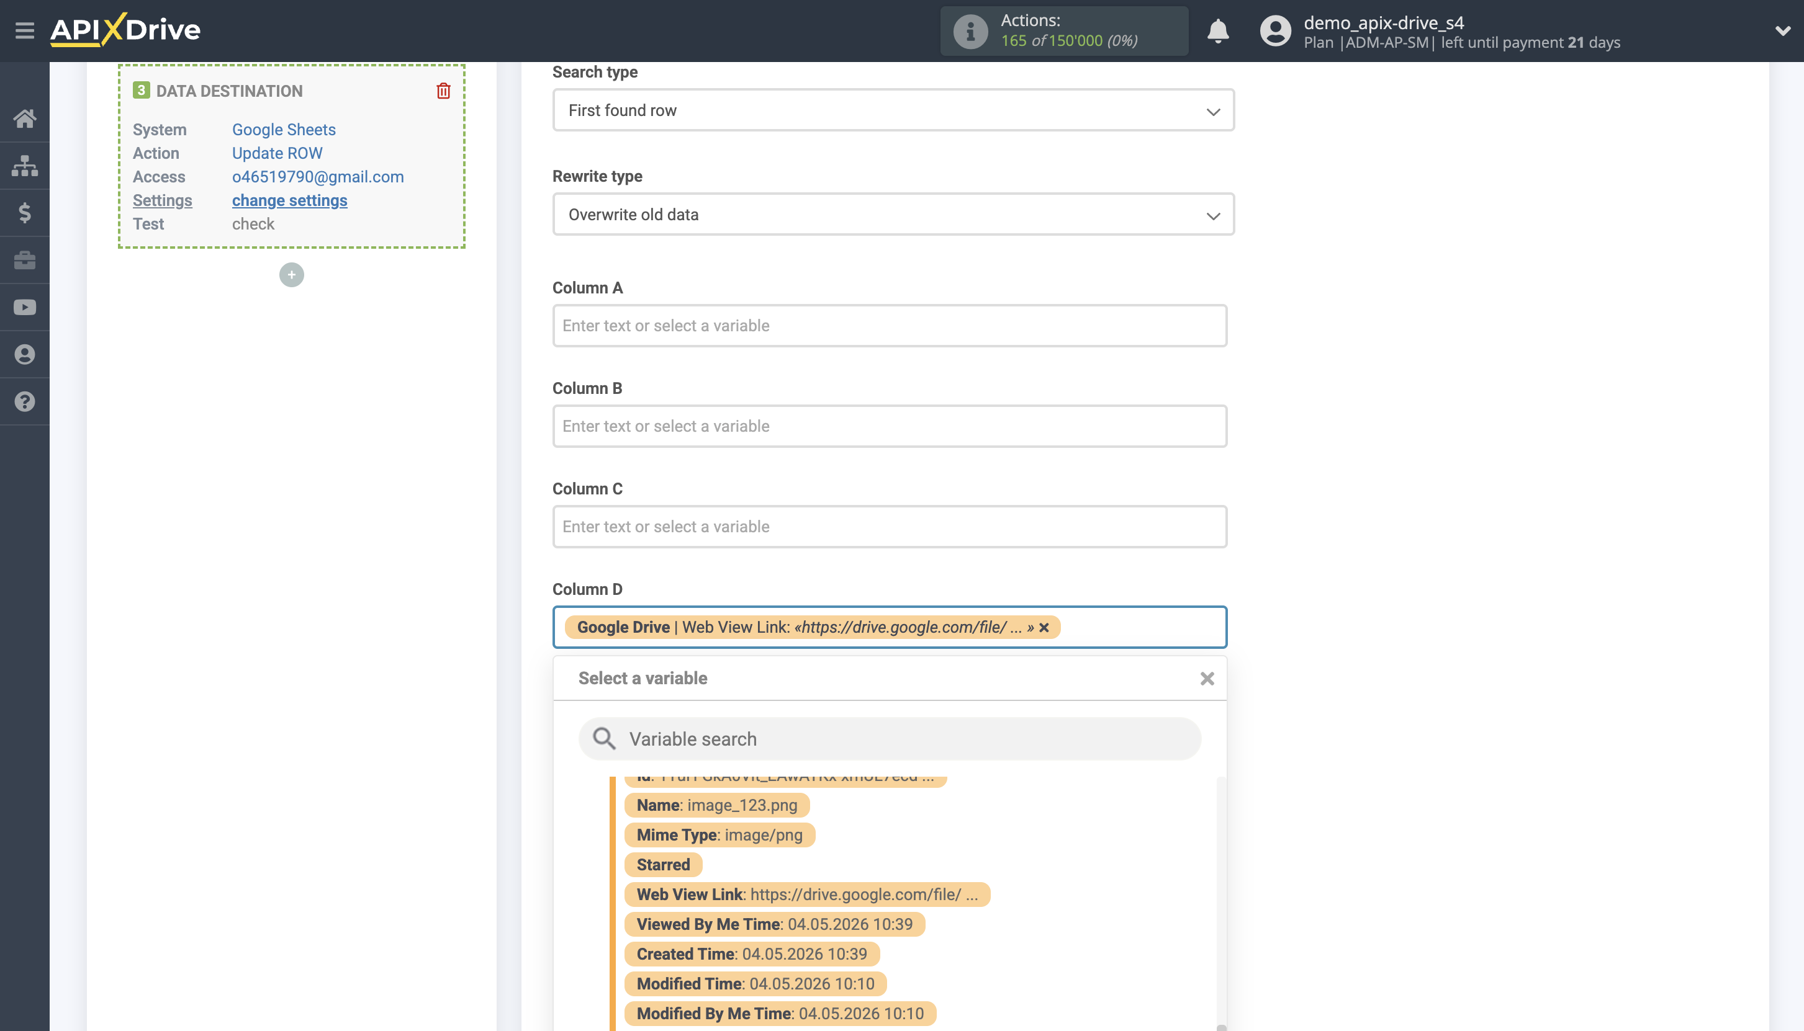Open notifications bell
Image resolution: width=1804 pixels, height=1031 pixels.
pos(1218,31)
